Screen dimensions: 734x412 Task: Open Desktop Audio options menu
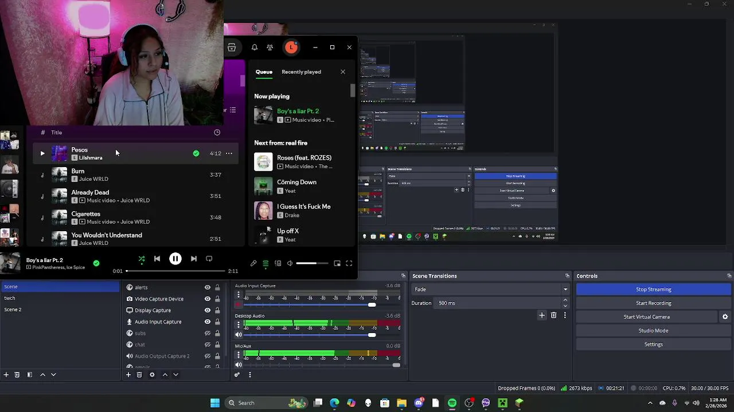[x=239, y=324]
